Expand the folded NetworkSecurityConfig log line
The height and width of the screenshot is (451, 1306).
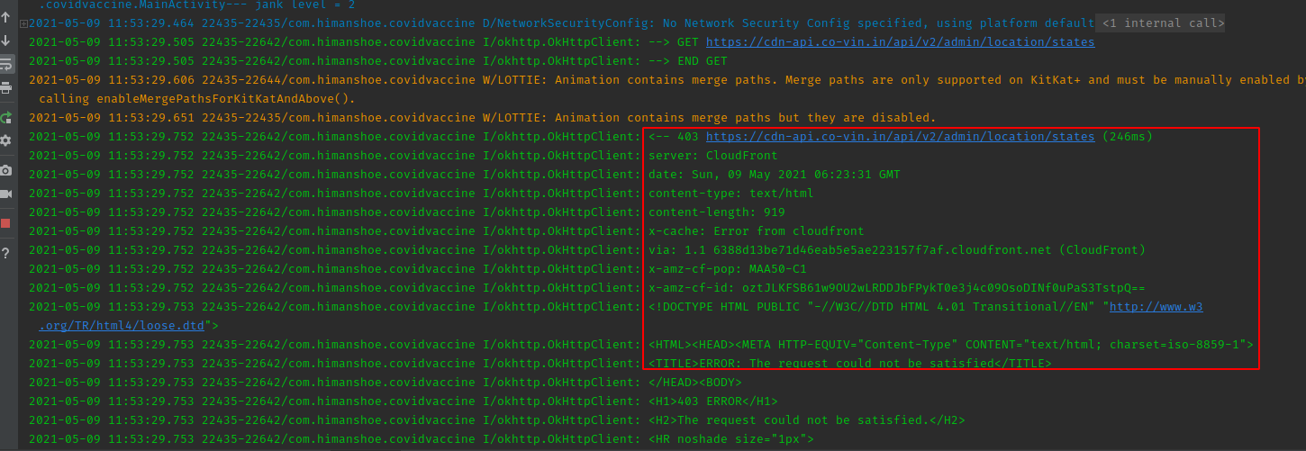click(23, 23)
